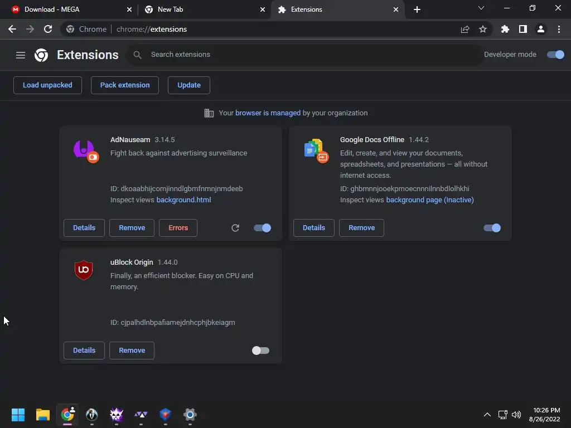Screen dimensions: 571x428
Task: Go forward with the forward arrow
Action: tap(30, 29)
